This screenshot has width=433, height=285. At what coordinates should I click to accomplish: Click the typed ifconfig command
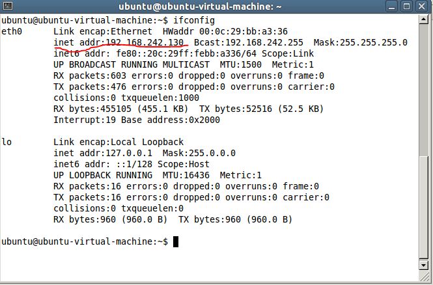194,20
